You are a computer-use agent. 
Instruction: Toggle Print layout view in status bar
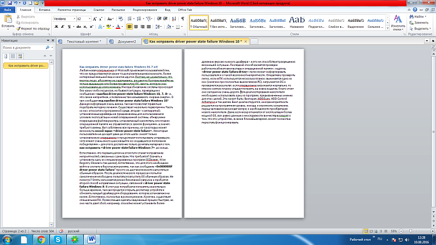tap(366, 231)
